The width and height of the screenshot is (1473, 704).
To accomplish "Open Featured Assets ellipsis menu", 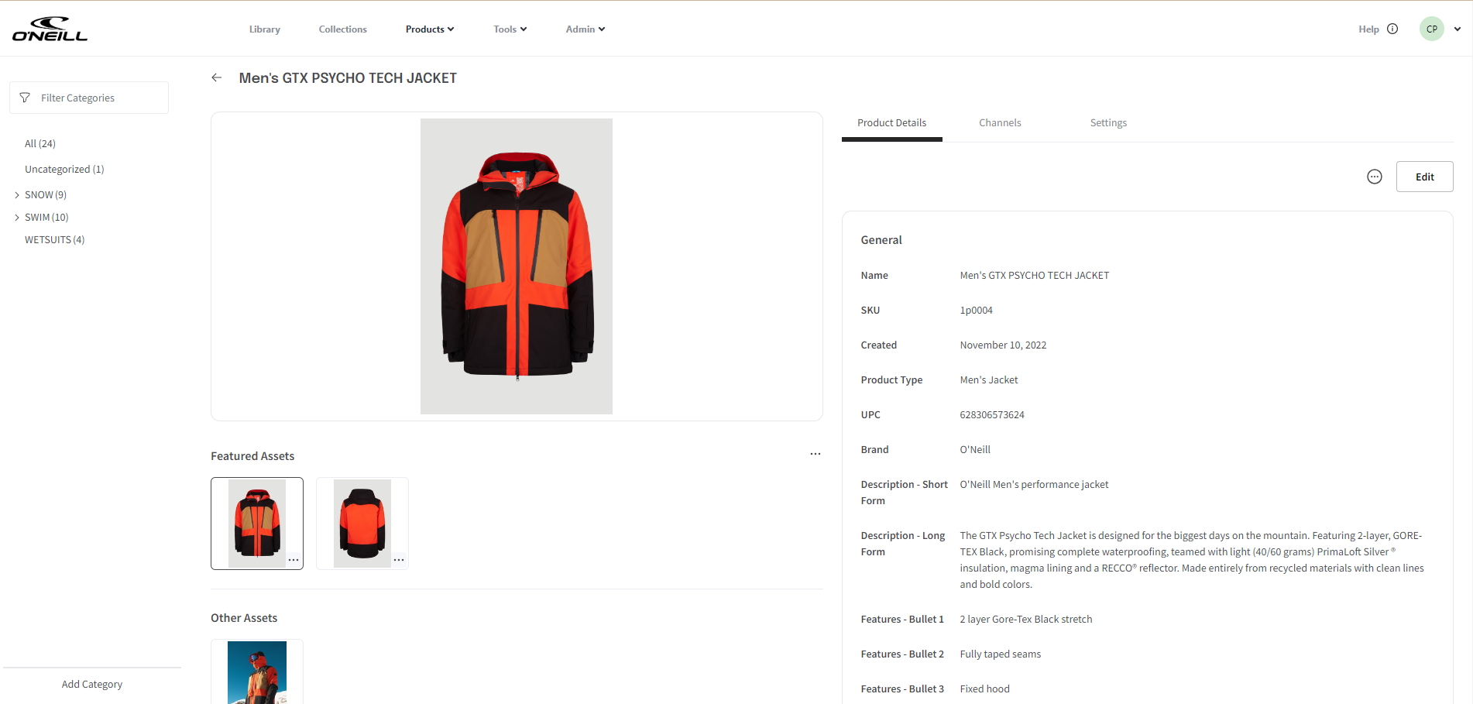I will point(815,454).
